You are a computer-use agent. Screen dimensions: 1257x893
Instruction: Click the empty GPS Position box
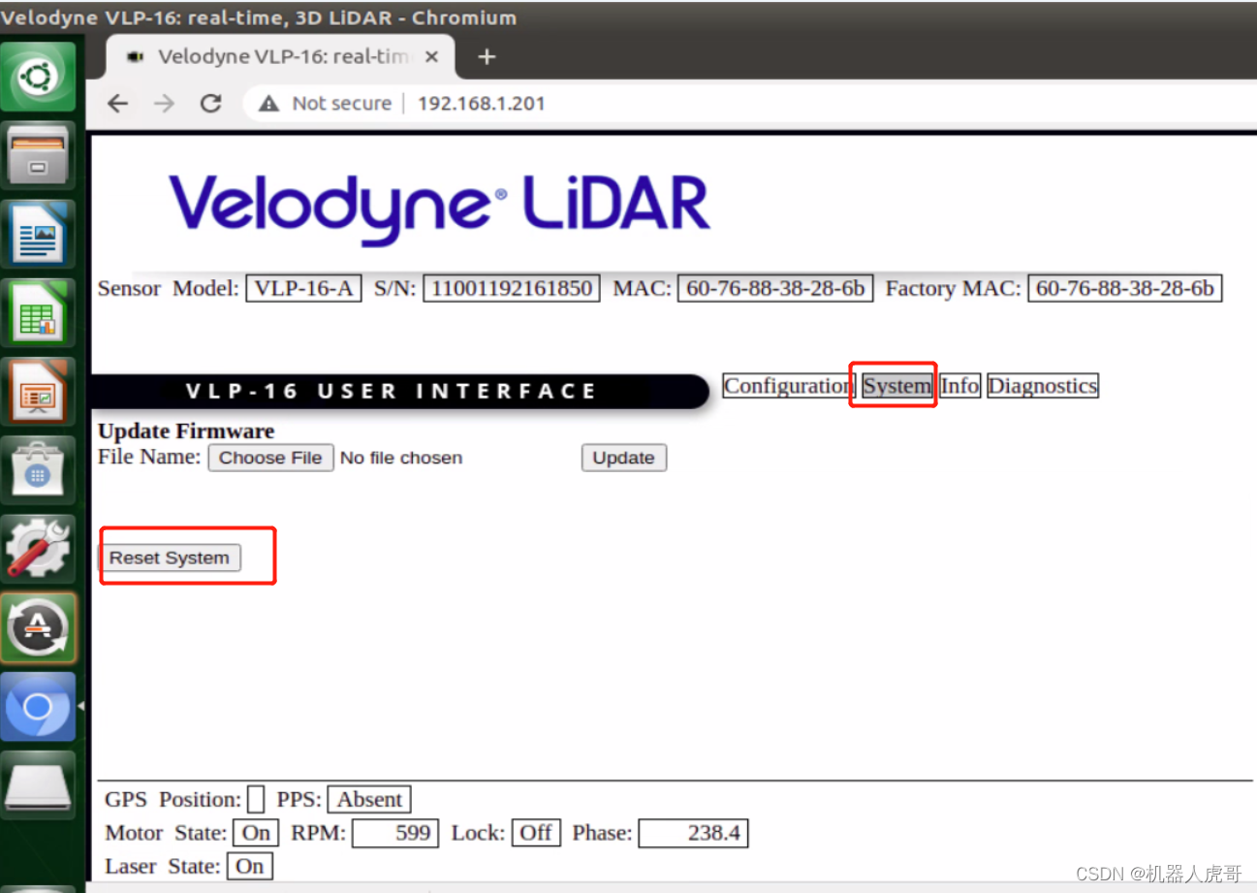pyautogui.click(x=256, y=800)
